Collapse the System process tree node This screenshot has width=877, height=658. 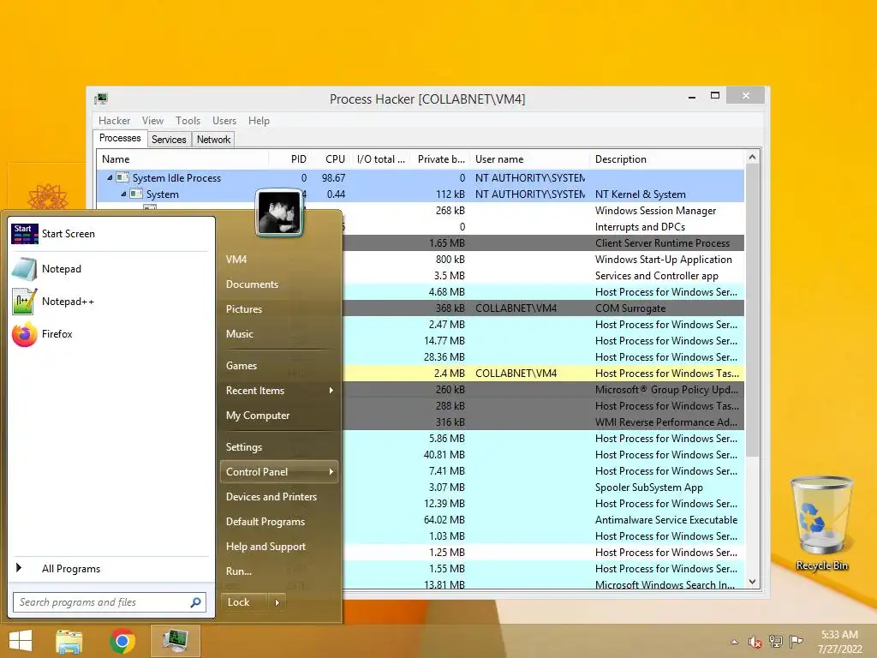[x=123, y=194]
